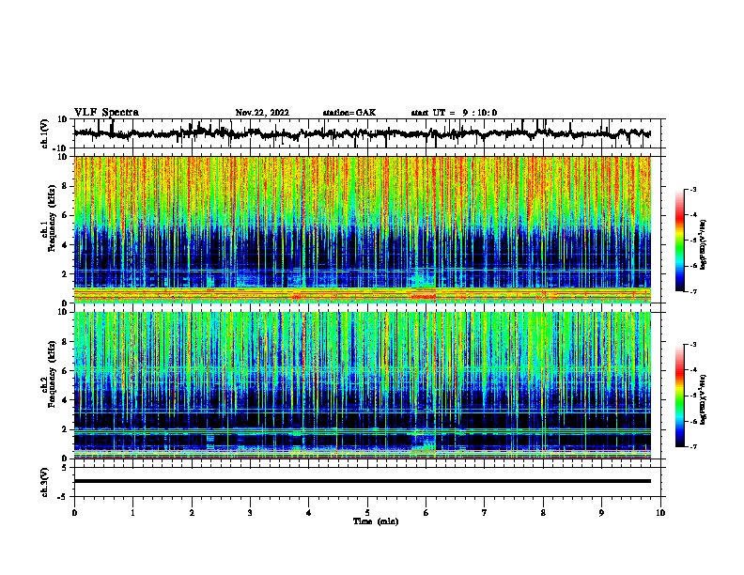Click the ch.3(V) axis label

tap(44, 482)
